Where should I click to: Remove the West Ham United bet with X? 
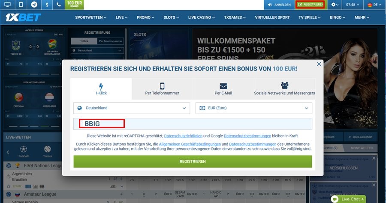pyautogui.click(x=374, y=185)
